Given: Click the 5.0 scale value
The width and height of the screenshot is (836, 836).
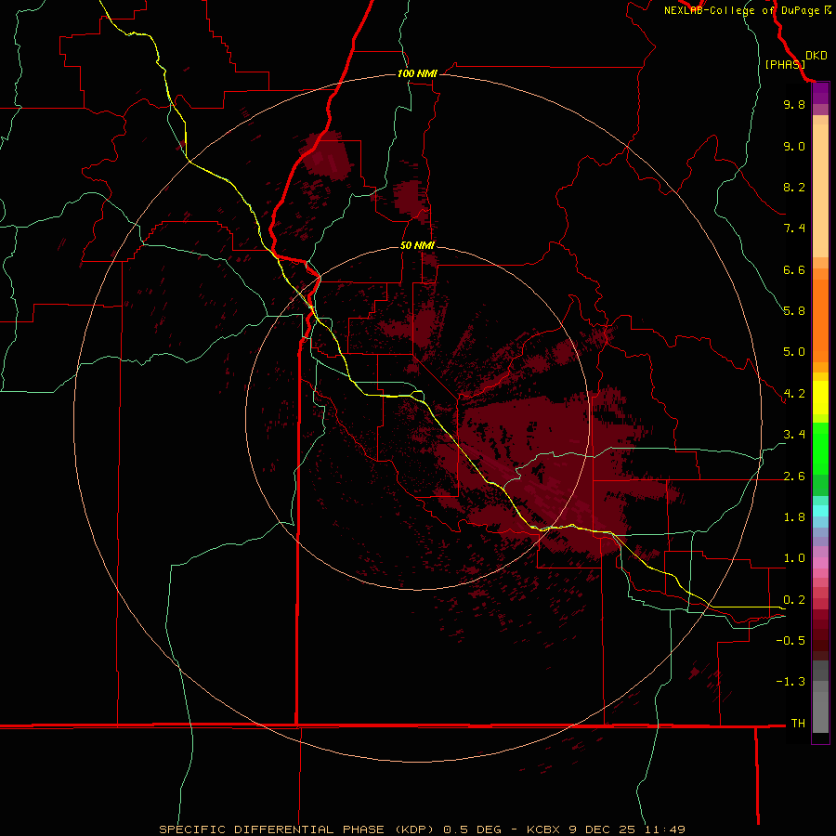Looking at the screenshot, I should 794,352.
